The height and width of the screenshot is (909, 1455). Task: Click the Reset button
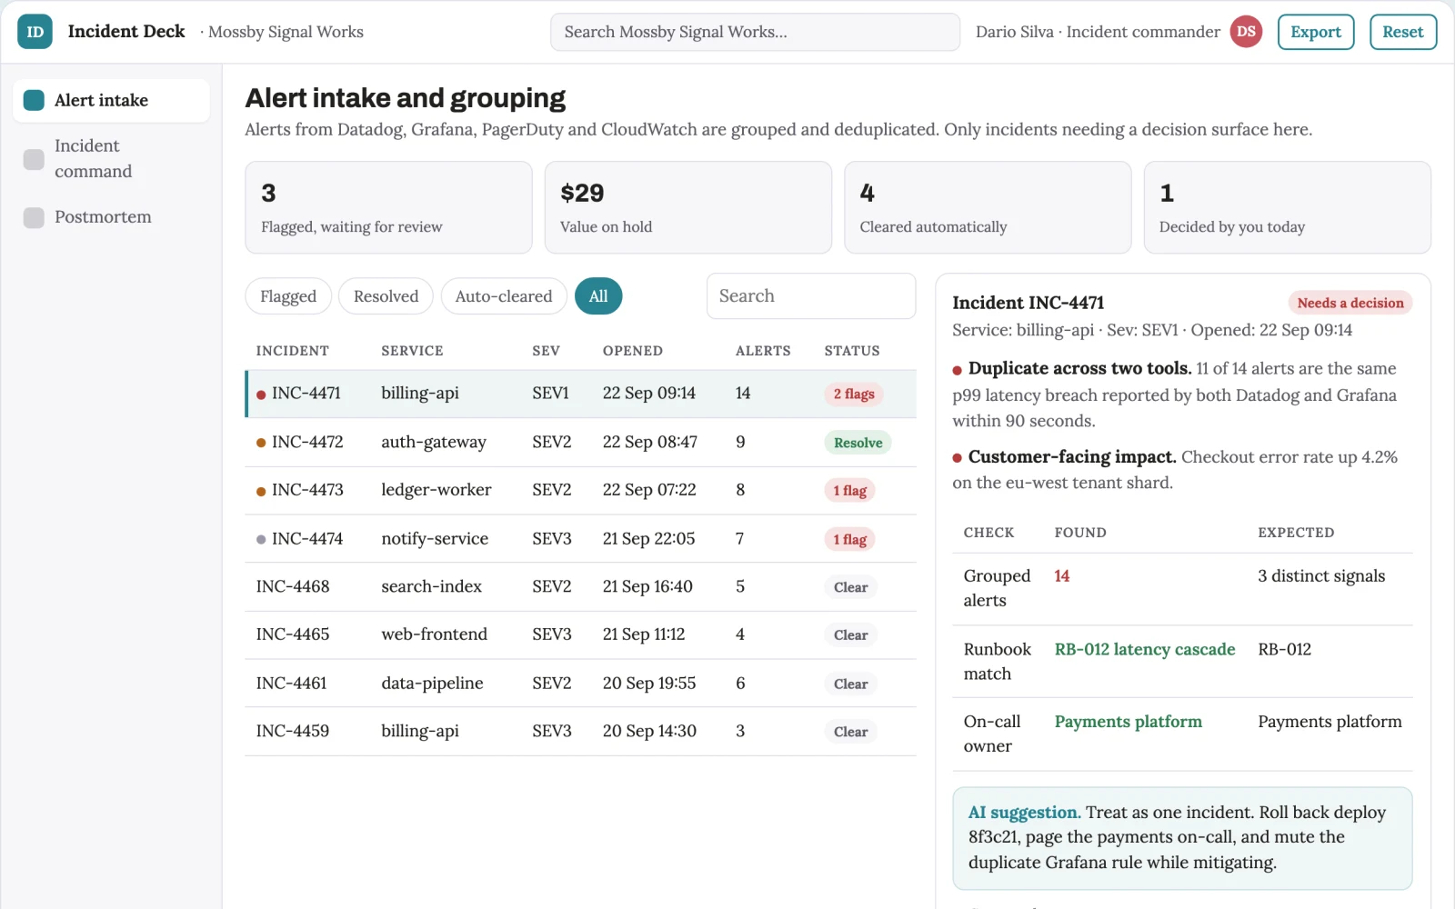(1403, 32)
